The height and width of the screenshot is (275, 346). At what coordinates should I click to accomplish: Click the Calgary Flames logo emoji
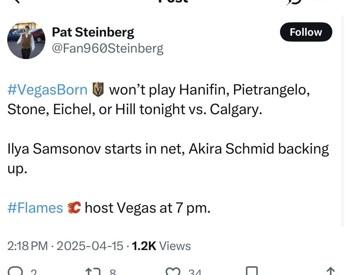pos(74,208)
